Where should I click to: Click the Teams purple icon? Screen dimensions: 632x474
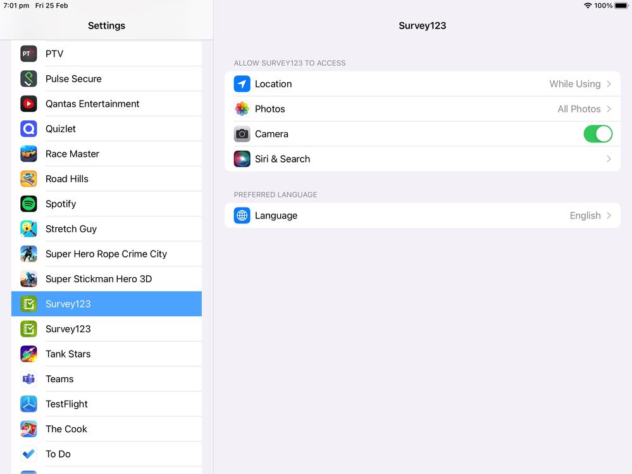pyautogui.click(x=28, y=378)
